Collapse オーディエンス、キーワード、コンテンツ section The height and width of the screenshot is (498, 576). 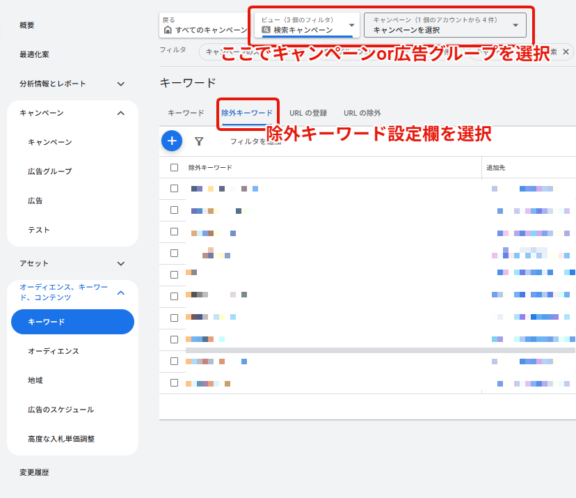(72, 293)
